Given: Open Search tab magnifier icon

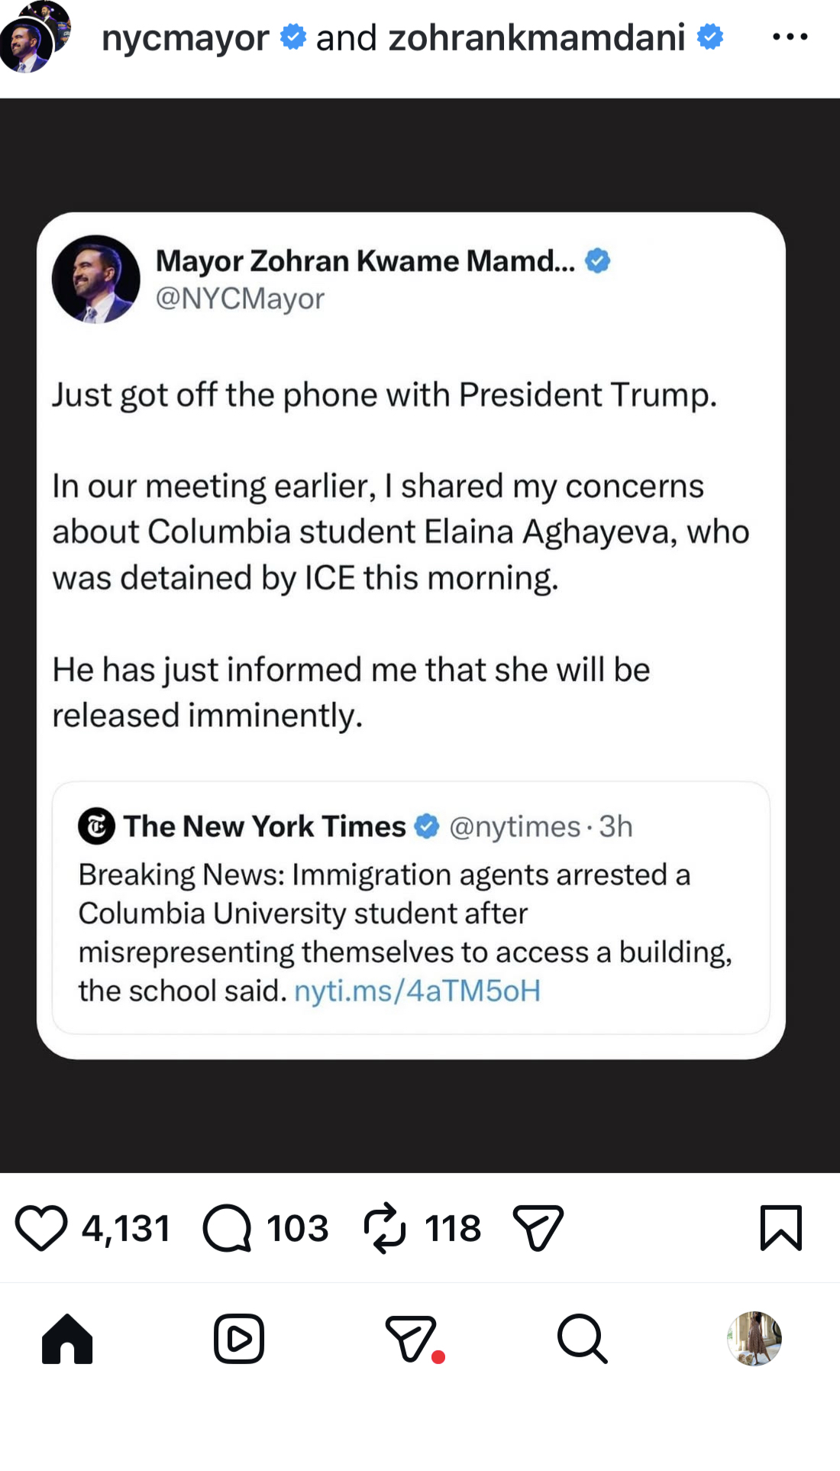Looking at the screenshot, I should click(582, 1339).
